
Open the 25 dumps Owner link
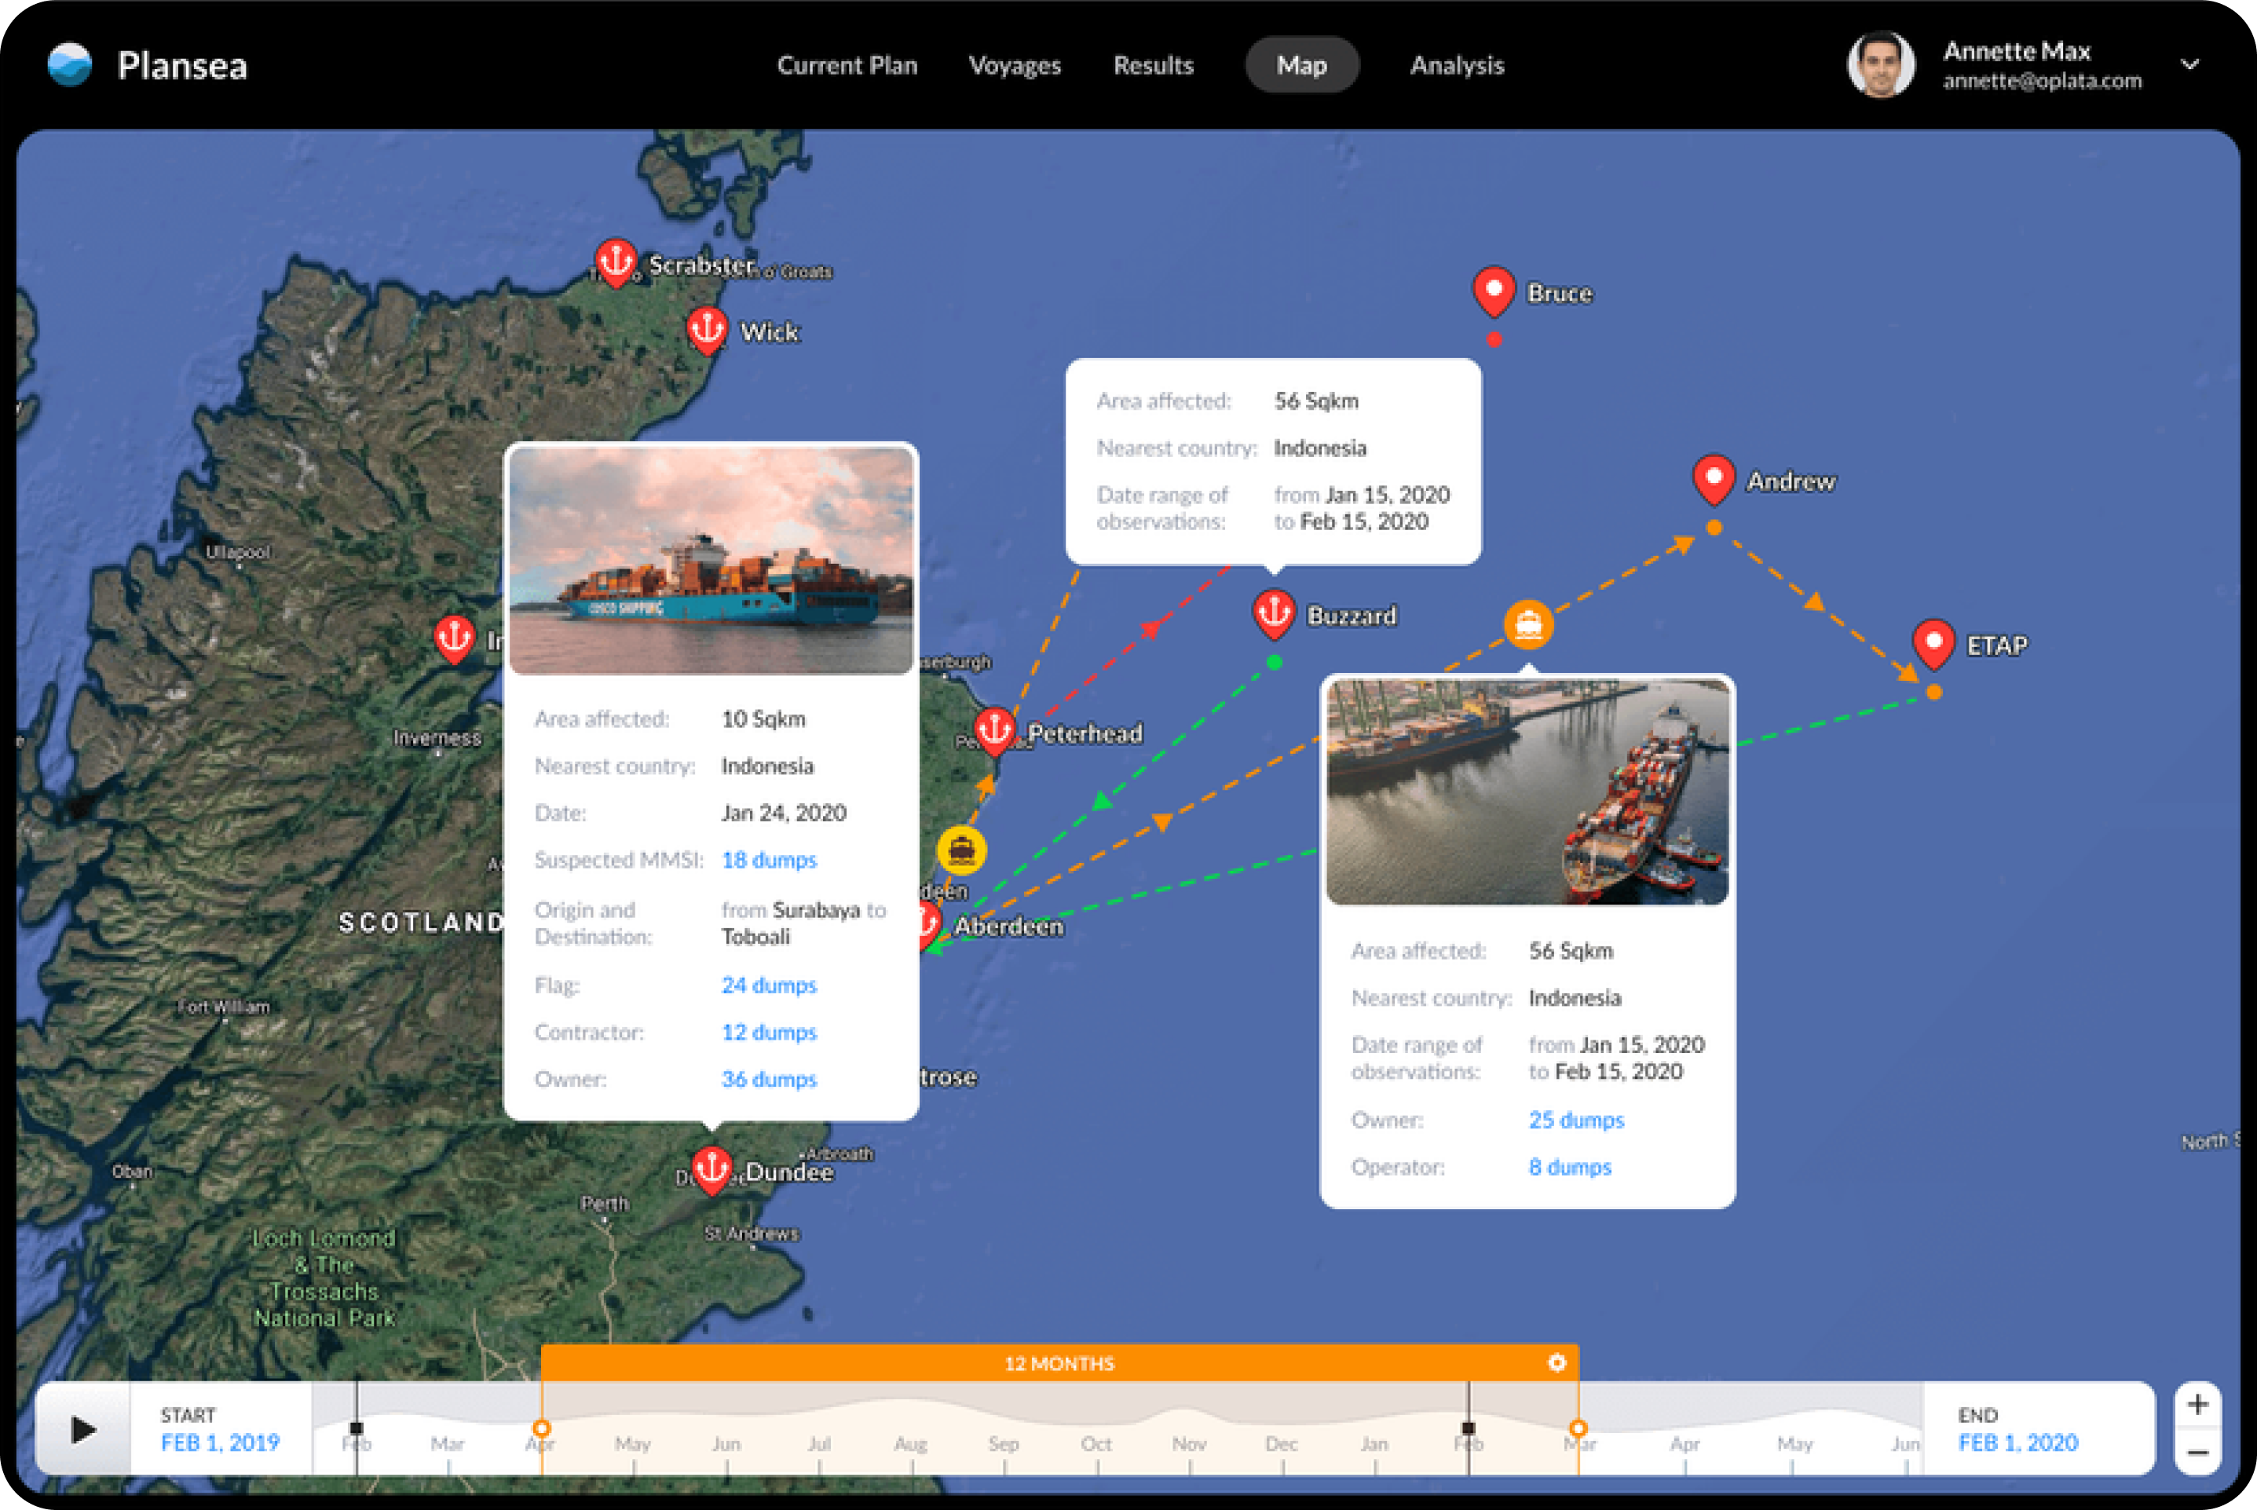1575,1120
